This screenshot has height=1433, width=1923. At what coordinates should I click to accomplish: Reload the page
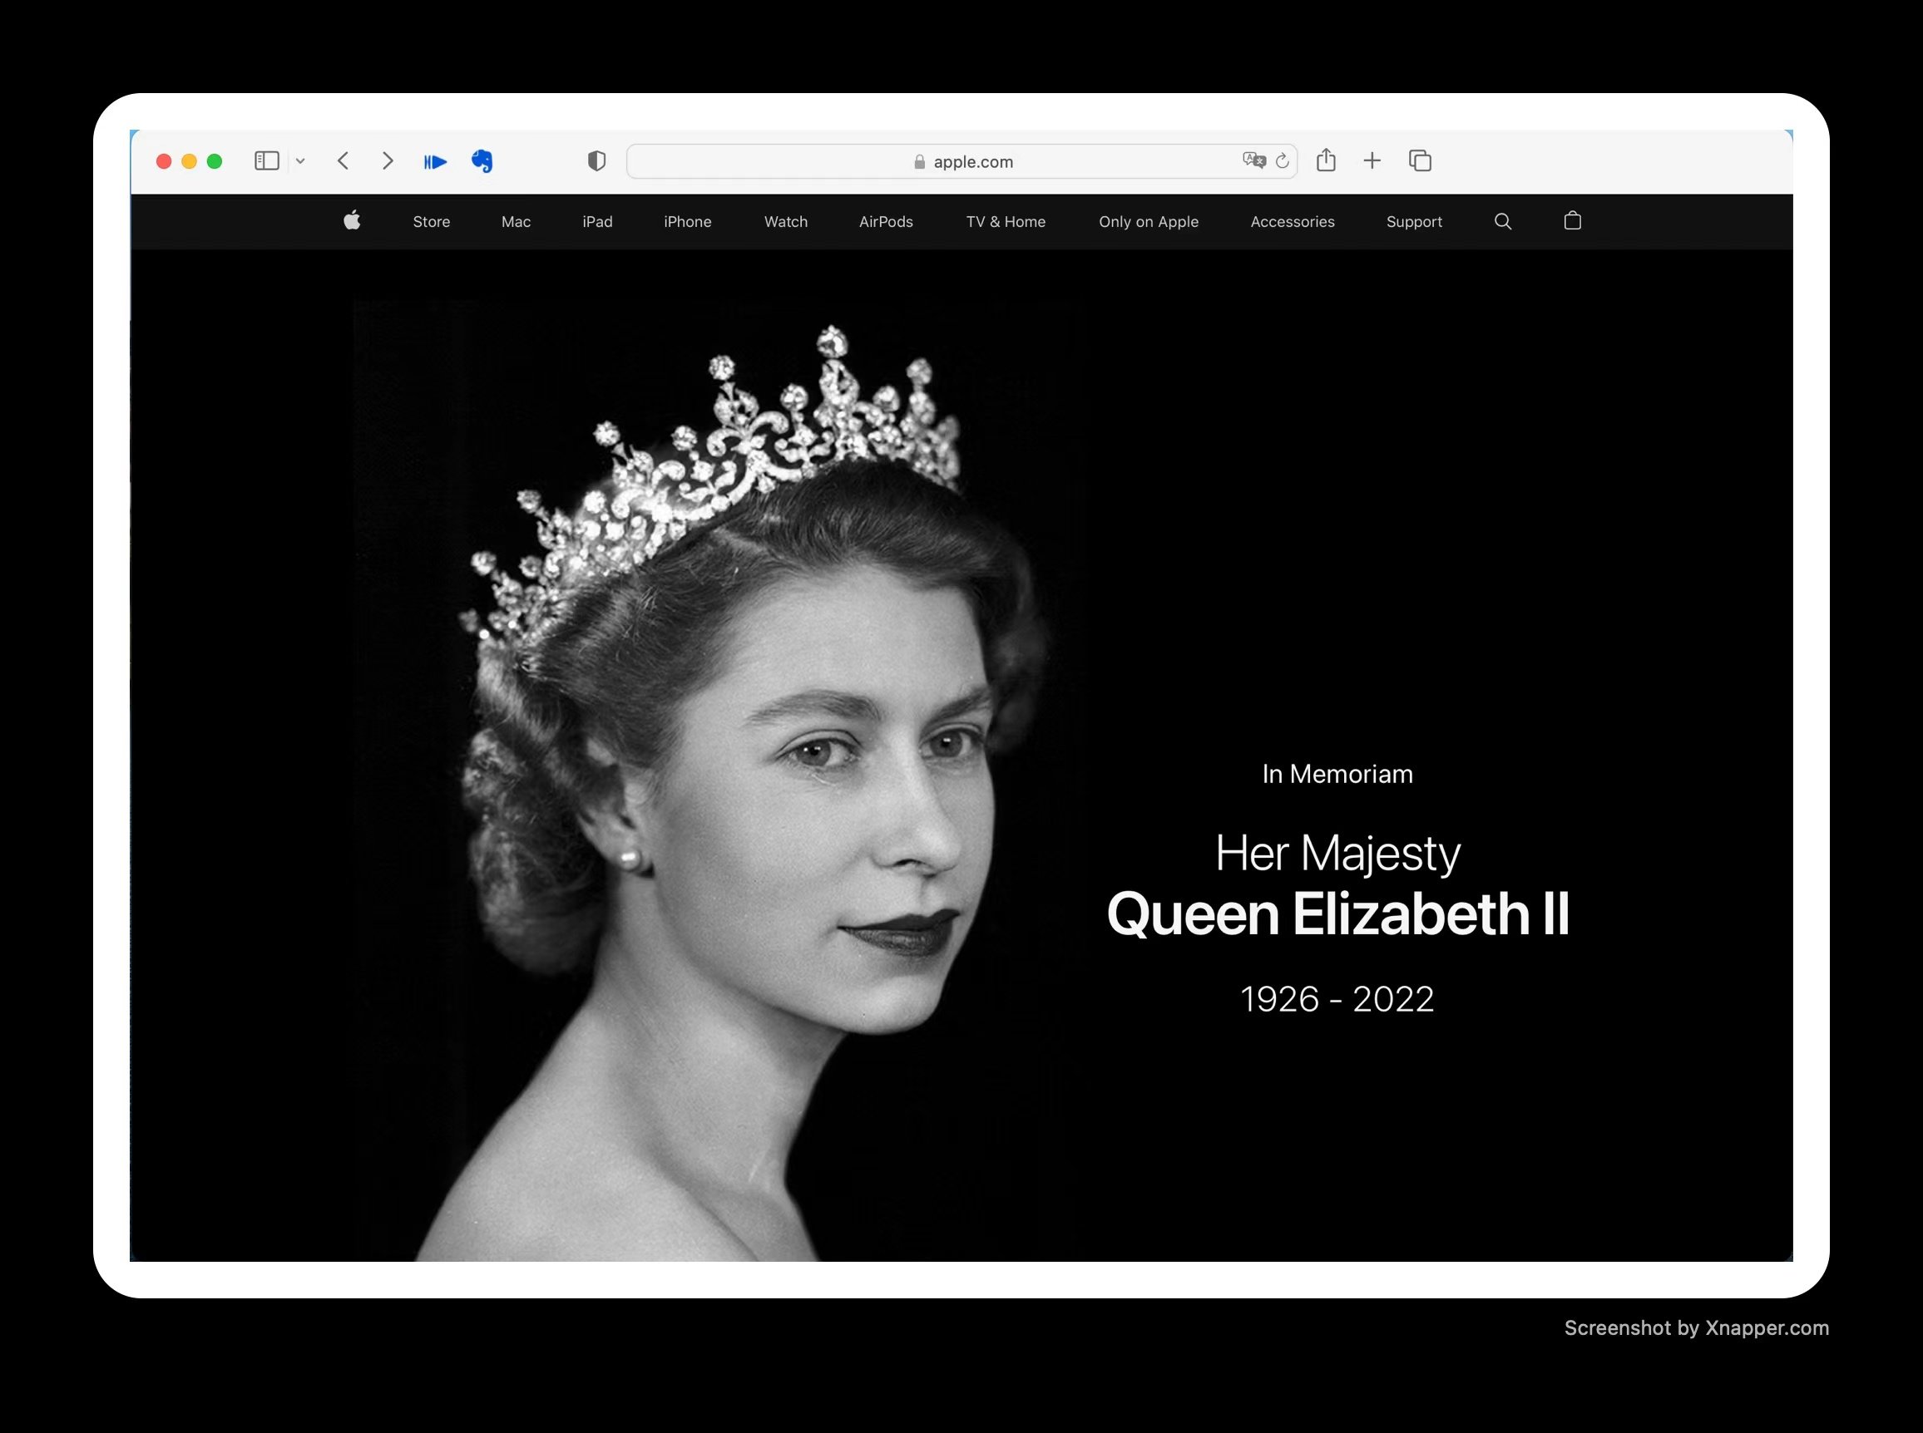1283,160
